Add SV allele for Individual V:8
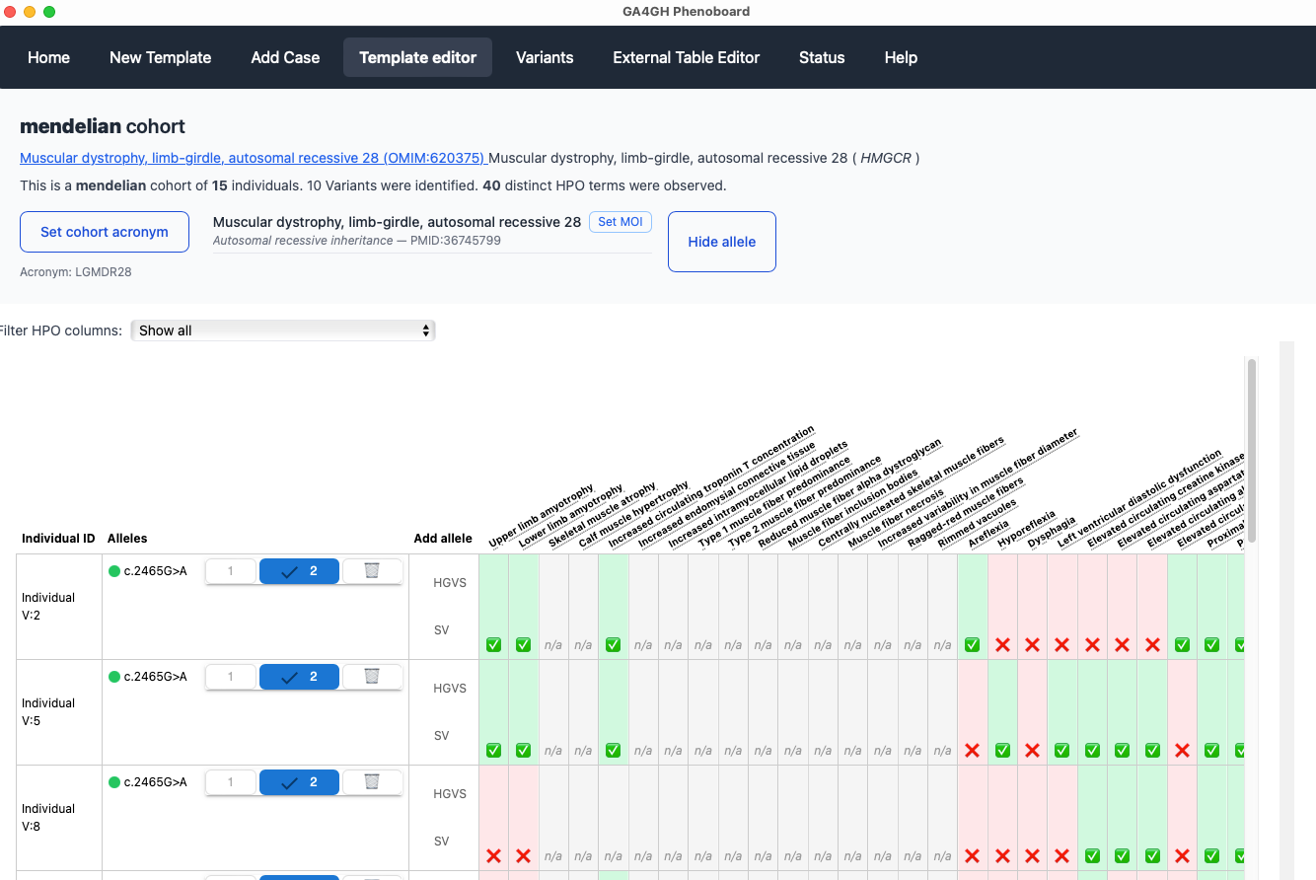Viewport: 1316px width, 880px height. [x=441, y=842]
